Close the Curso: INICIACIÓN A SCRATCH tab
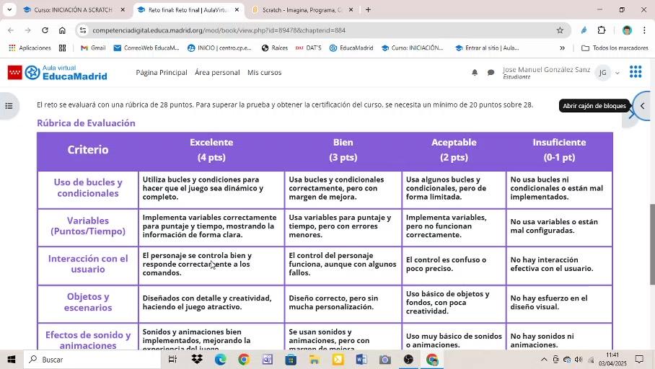This screenshot has height=369, width=655. coord(123,9)
